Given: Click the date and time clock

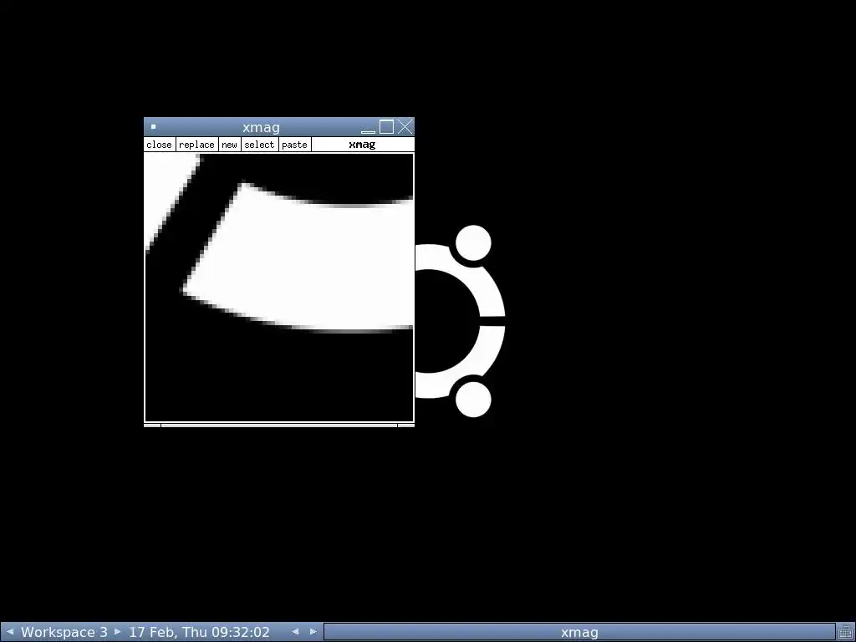Looking at the screenshot, I should tap(199, 632).
